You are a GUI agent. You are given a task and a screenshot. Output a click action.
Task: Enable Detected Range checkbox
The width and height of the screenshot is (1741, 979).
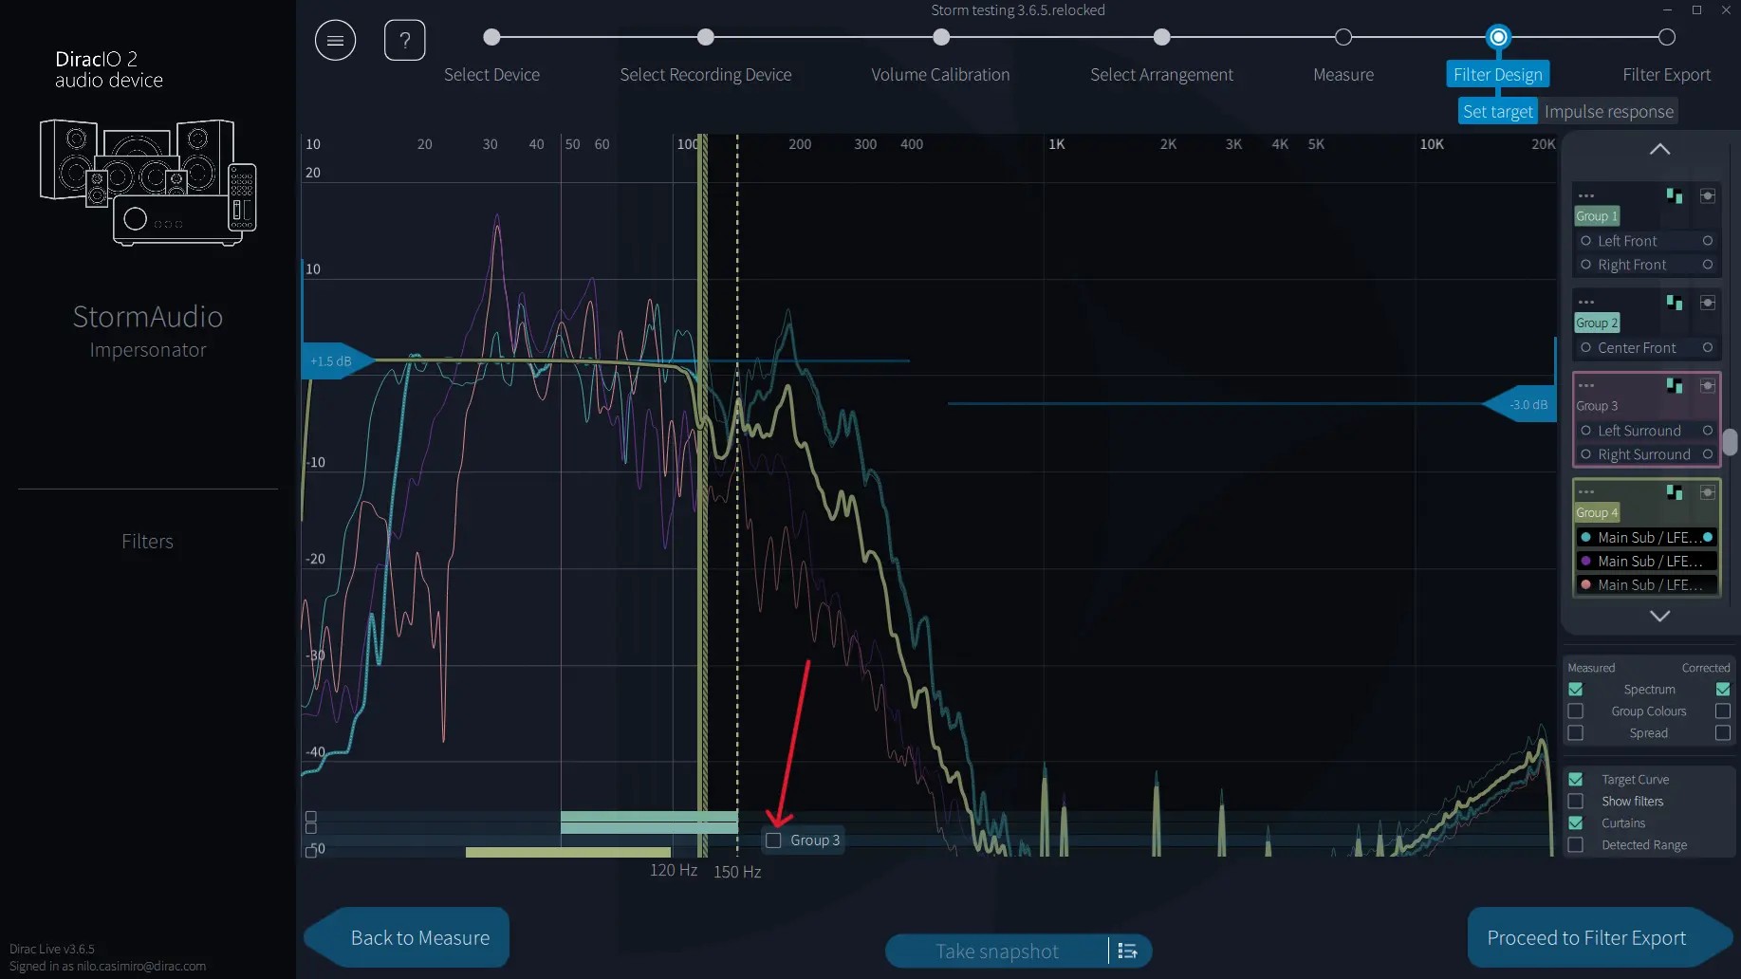pos(1576,845)
